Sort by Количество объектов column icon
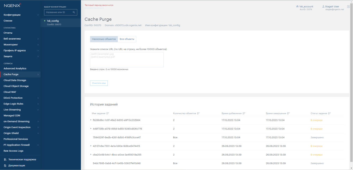Screen dimensions: 353x170 coord(198,113)
